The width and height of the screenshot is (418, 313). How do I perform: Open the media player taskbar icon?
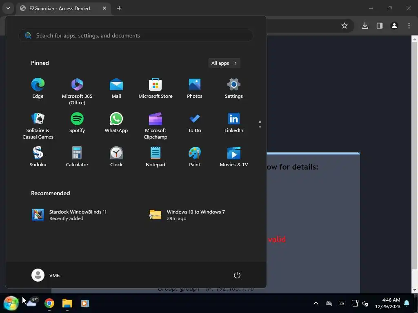85,303
